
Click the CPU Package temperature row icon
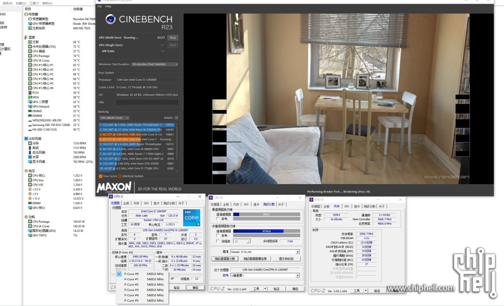(30, 56)
